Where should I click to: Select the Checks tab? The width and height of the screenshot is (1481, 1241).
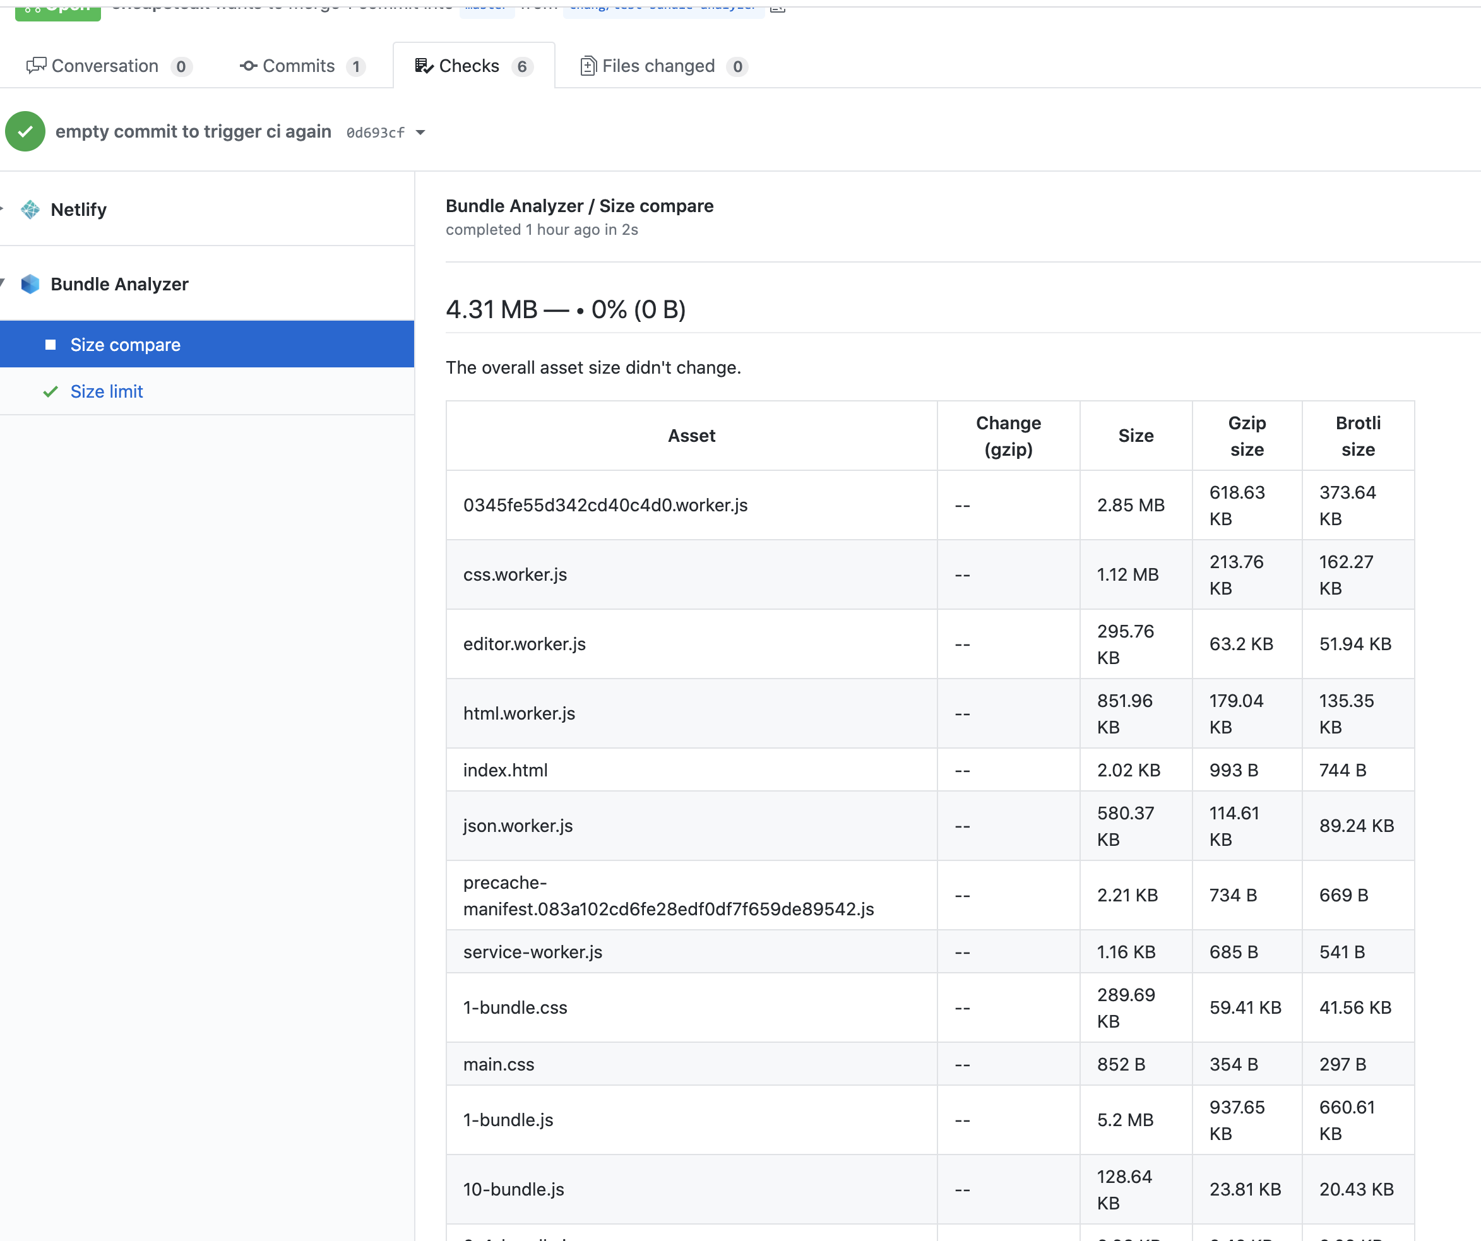(x=469, y=66)
